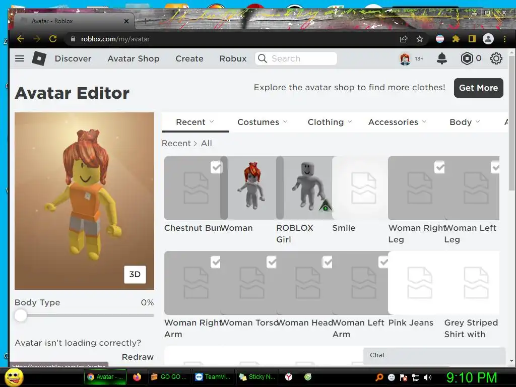
Task: Open the GO GO folder taskbar item
Action: (x=168, y=377)
